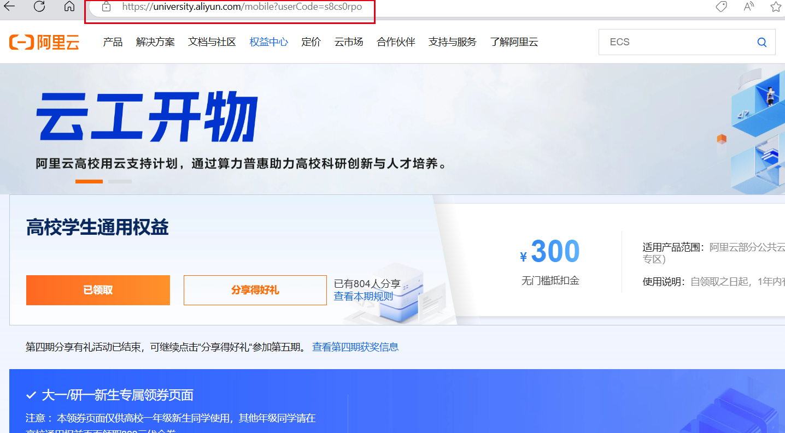The image size is (785, 433).
Task: Click the 已有804人分享 text
Action: coord(367,284)
